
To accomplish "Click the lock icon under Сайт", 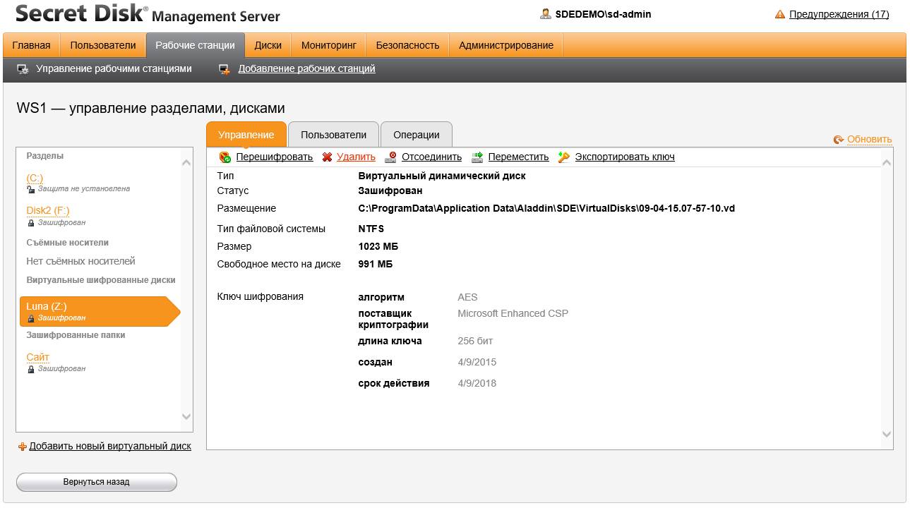I will (x=30, y=369).
